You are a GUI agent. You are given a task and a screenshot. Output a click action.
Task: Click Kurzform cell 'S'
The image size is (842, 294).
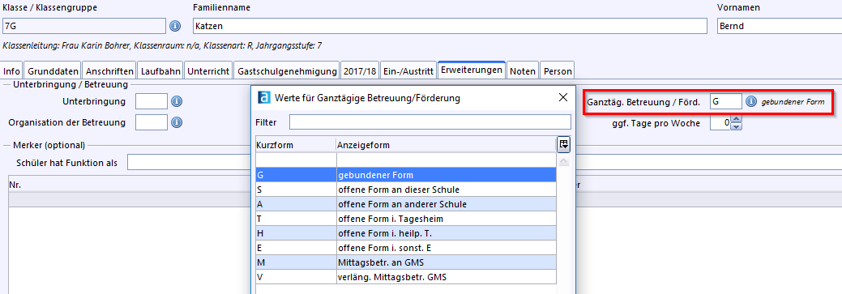pyautogui.click(x=296, y=190)
